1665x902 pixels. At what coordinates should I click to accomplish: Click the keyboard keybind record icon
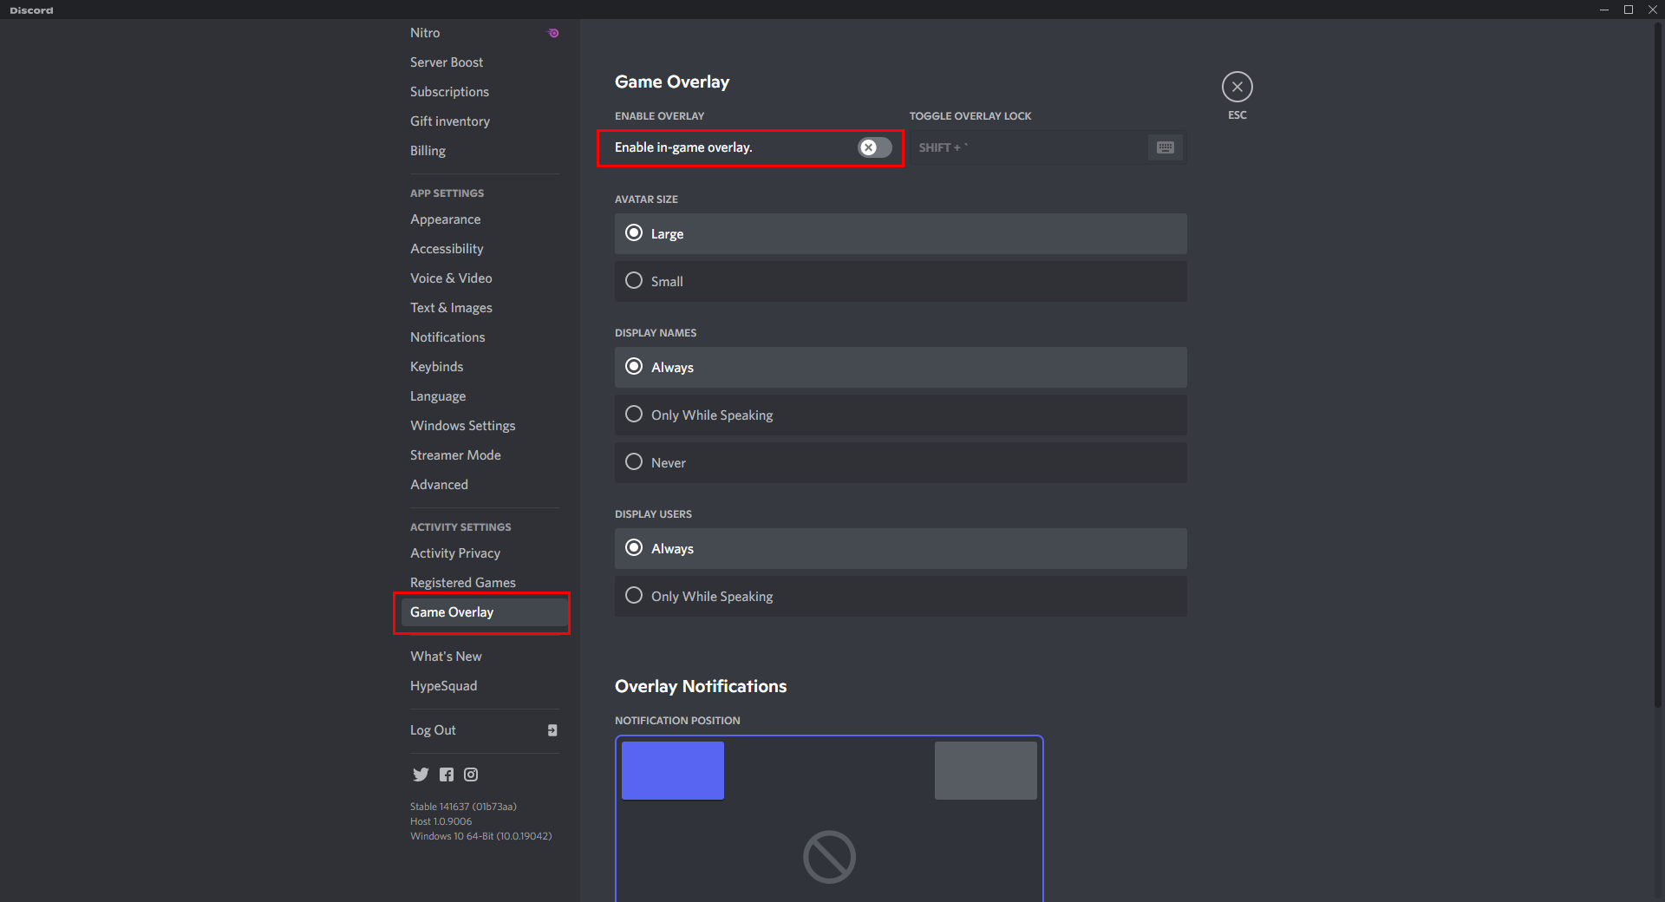click(1165, 147)
